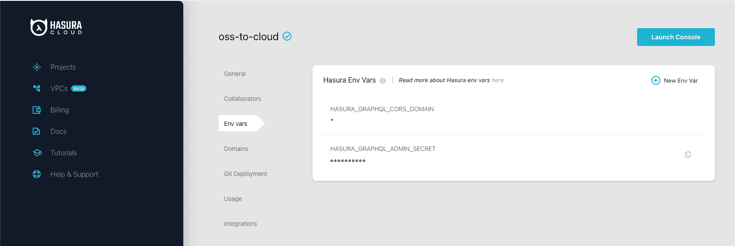Screen dimensions: 735x246
Task: Open the Usage tab
Action: (233, 199)
